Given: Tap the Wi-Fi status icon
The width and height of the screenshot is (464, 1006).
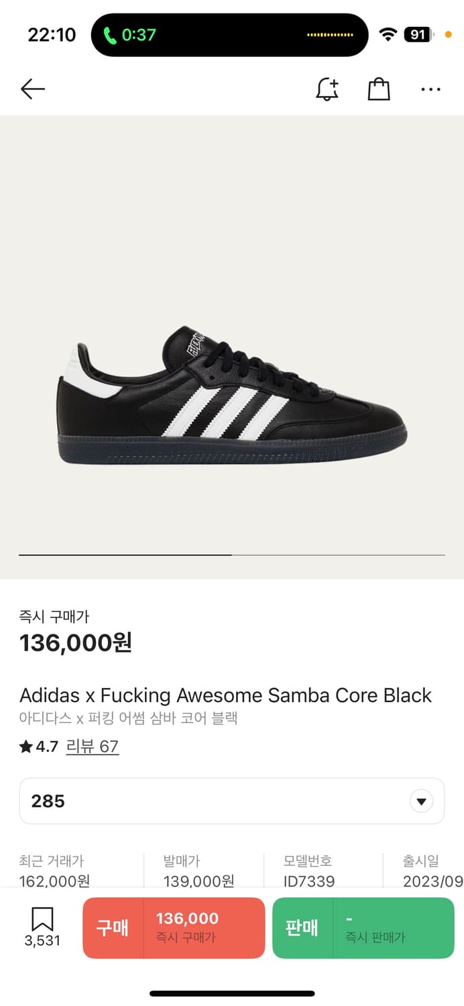Looking at the screenshot, I should tap(388, 35).
